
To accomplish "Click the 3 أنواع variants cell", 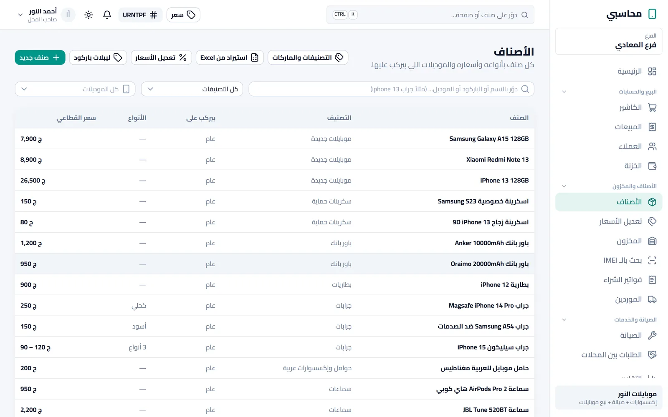I will pos(137,347).
